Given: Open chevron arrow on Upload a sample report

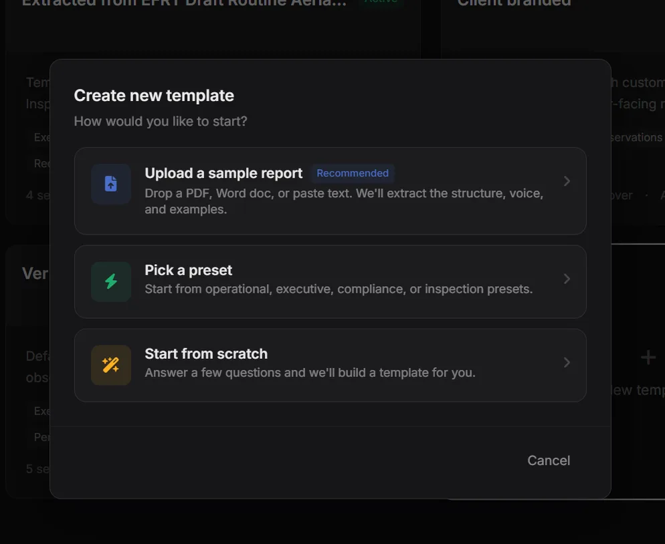Looking at the screenshot, I should point(567,181).
